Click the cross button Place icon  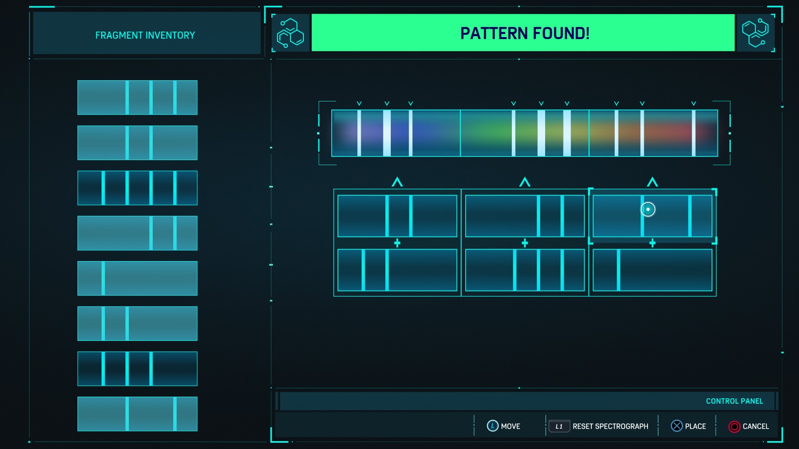point(677,426)
